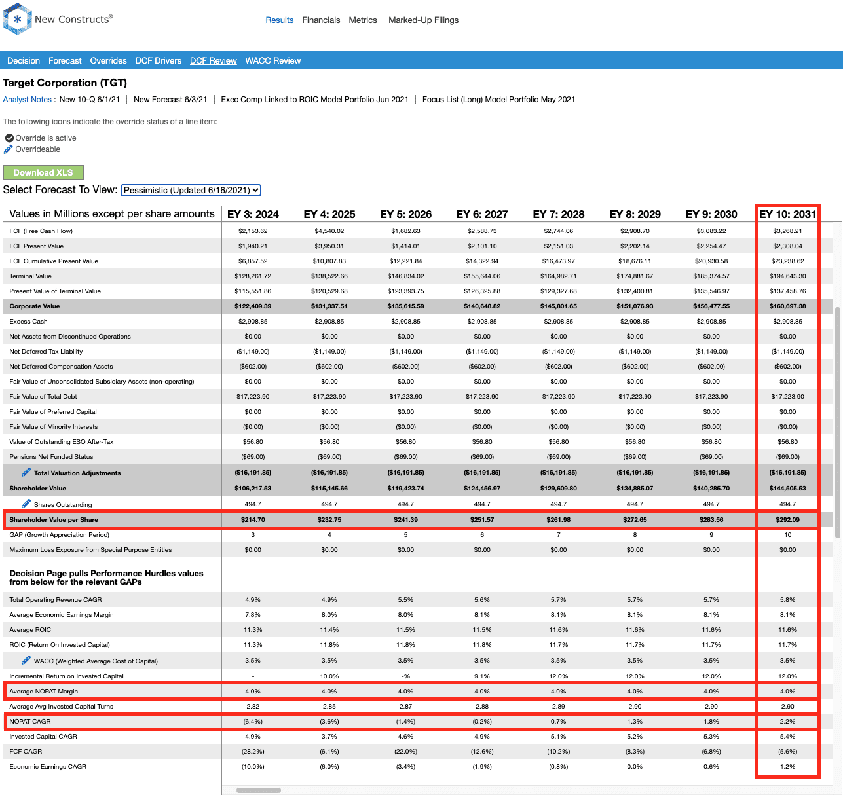The width and height of the screenshot is (843, 795).
Task: Click the $292.09 shareholder value per share cell
Action: click(788, 520)
